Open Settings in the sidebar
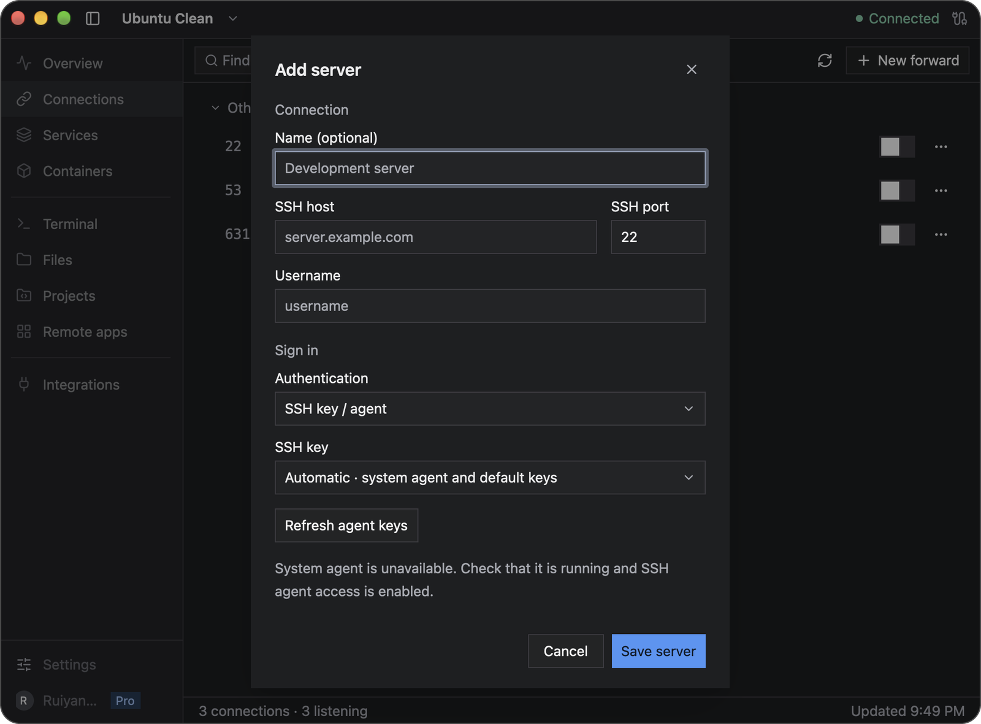The height and width of the screenshot is (724, 981). click(x=92, y=665)
